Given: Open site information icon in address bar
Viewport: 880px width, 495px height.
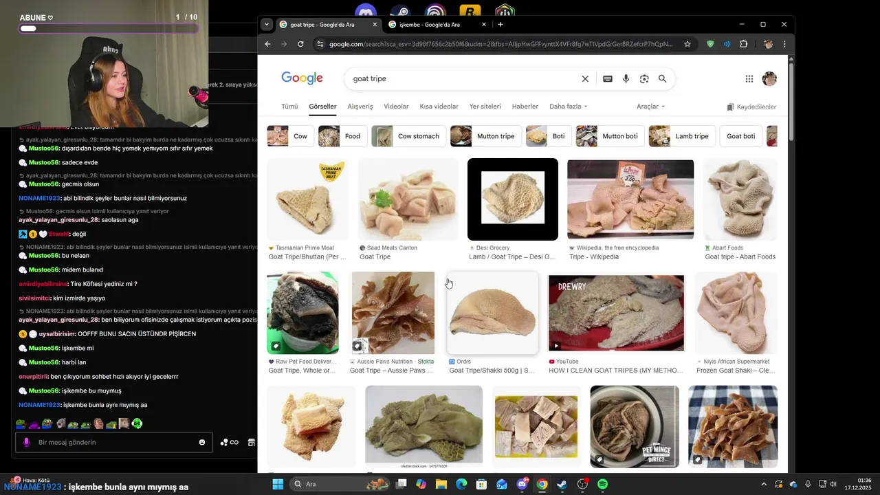Looking at the screenshot, I should click(x=320, y=44).
